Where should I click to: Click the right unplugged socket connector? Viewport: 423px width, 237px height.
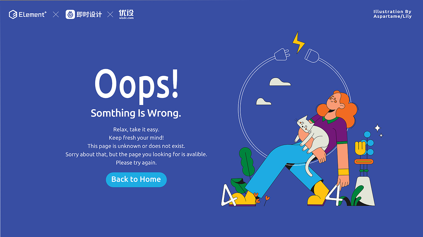312,55
